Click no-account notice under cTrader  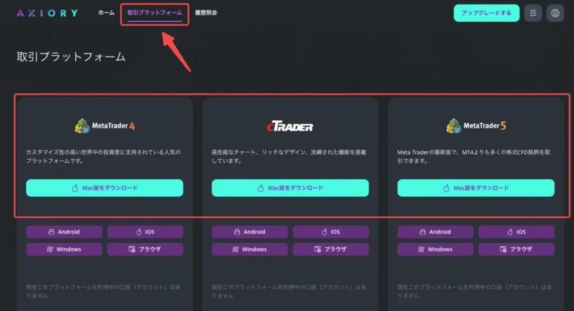289,291
